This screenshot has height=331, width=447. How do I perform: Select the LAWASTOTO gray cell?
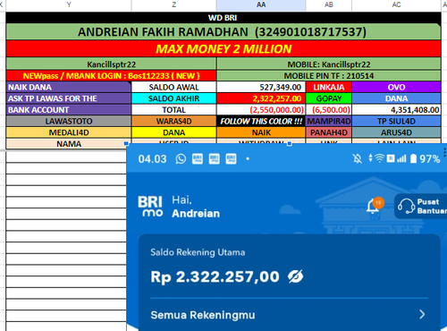click(x=69, y=121)
